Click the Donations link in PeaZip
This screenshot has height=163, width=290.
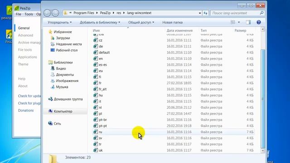point(26,110)
